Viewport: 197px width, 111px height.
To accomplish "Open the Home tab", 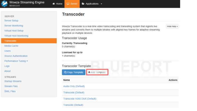I will point(58,4).
